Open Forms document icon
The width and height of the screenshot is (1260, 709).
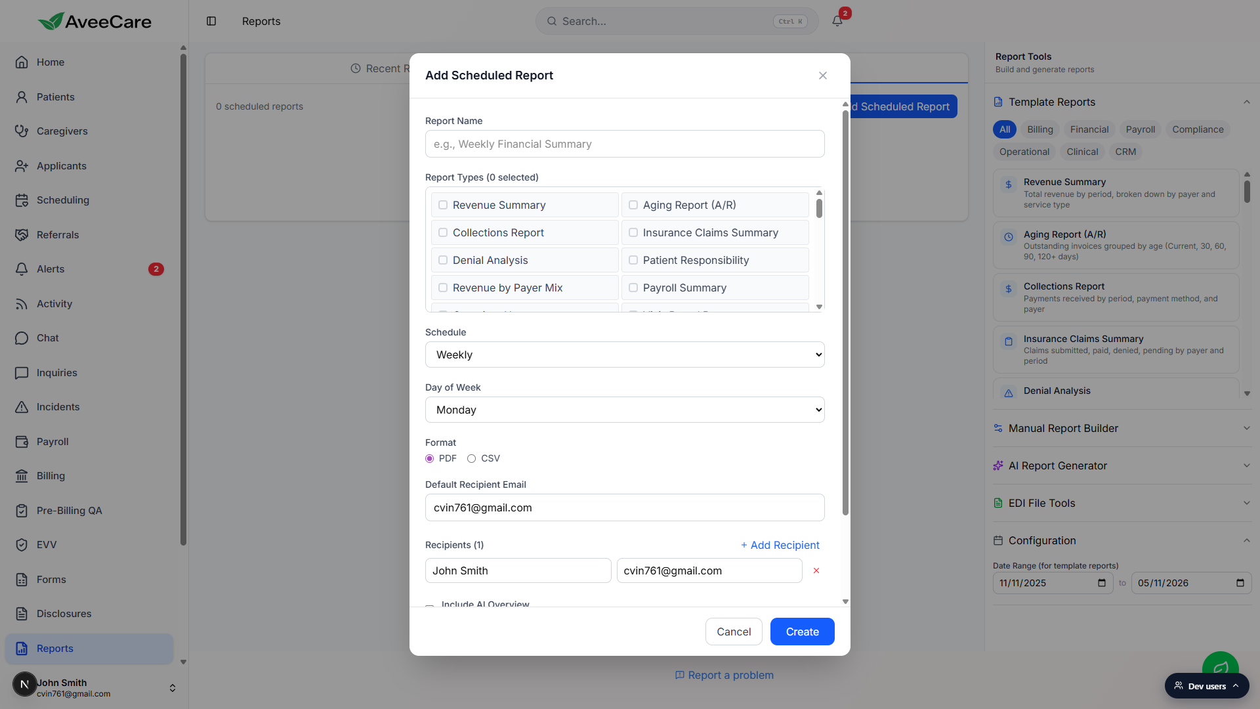click(x=22, y=580)
